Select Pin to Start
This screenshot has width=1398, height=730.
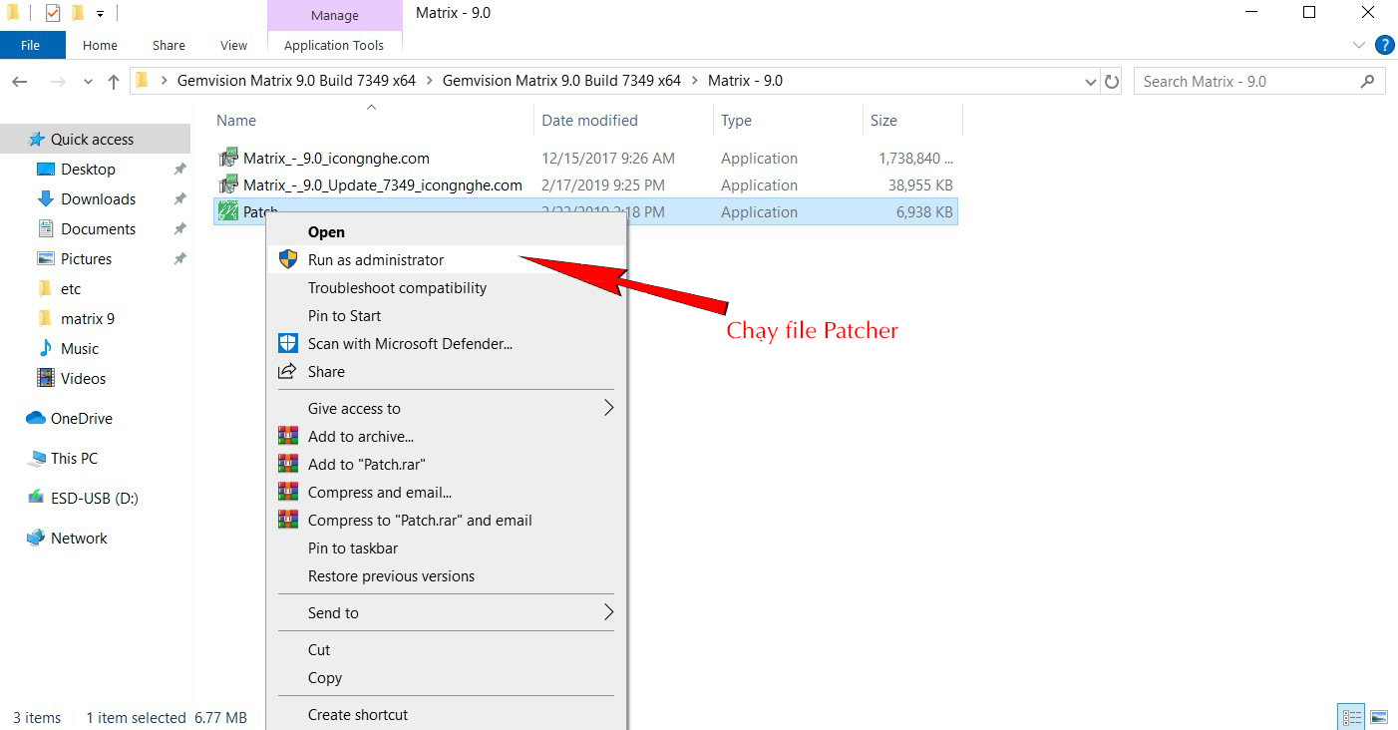[446, 315]
